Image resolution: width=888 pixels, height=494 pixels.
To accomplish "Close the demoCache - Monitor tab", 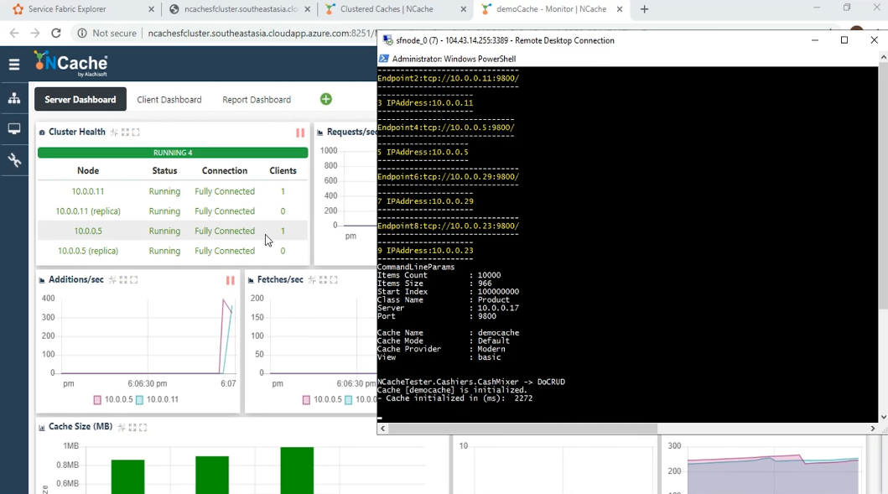I will (620, 9).
